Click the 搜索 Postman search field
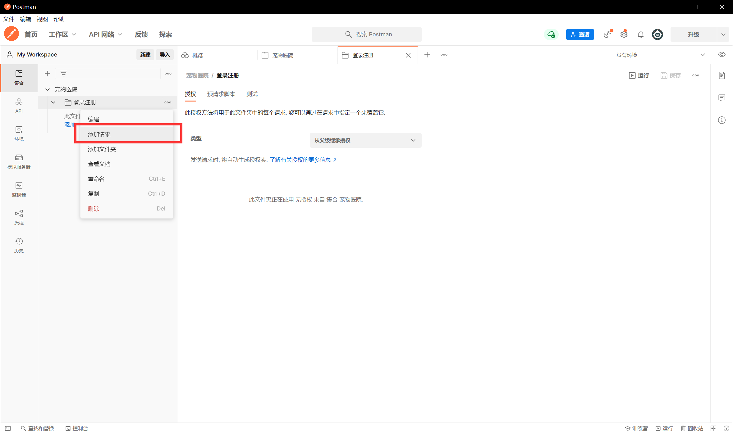 [367, 34]
